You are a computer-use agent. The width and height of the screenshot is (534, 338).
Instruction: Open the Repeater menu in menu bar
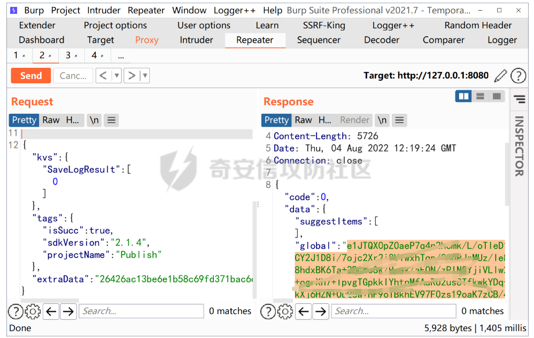point(146,11)
